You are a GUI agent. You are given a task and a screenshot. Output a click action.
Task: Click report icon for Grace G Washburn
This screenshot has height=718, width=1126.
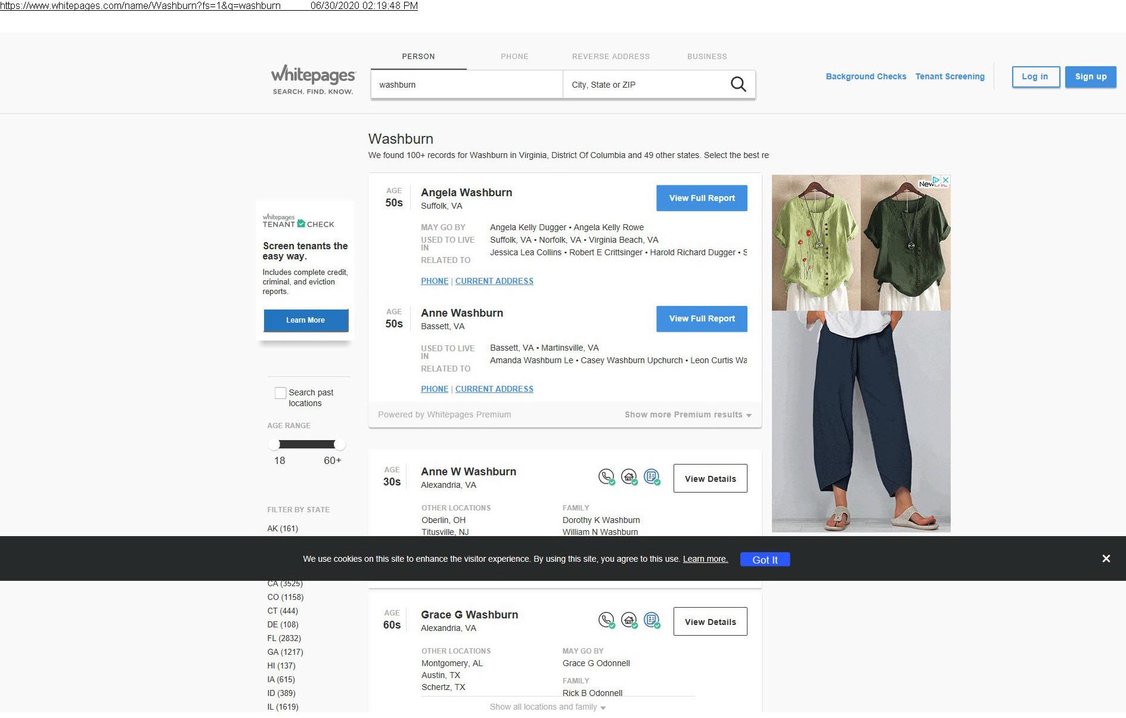(x=652, y=620)
